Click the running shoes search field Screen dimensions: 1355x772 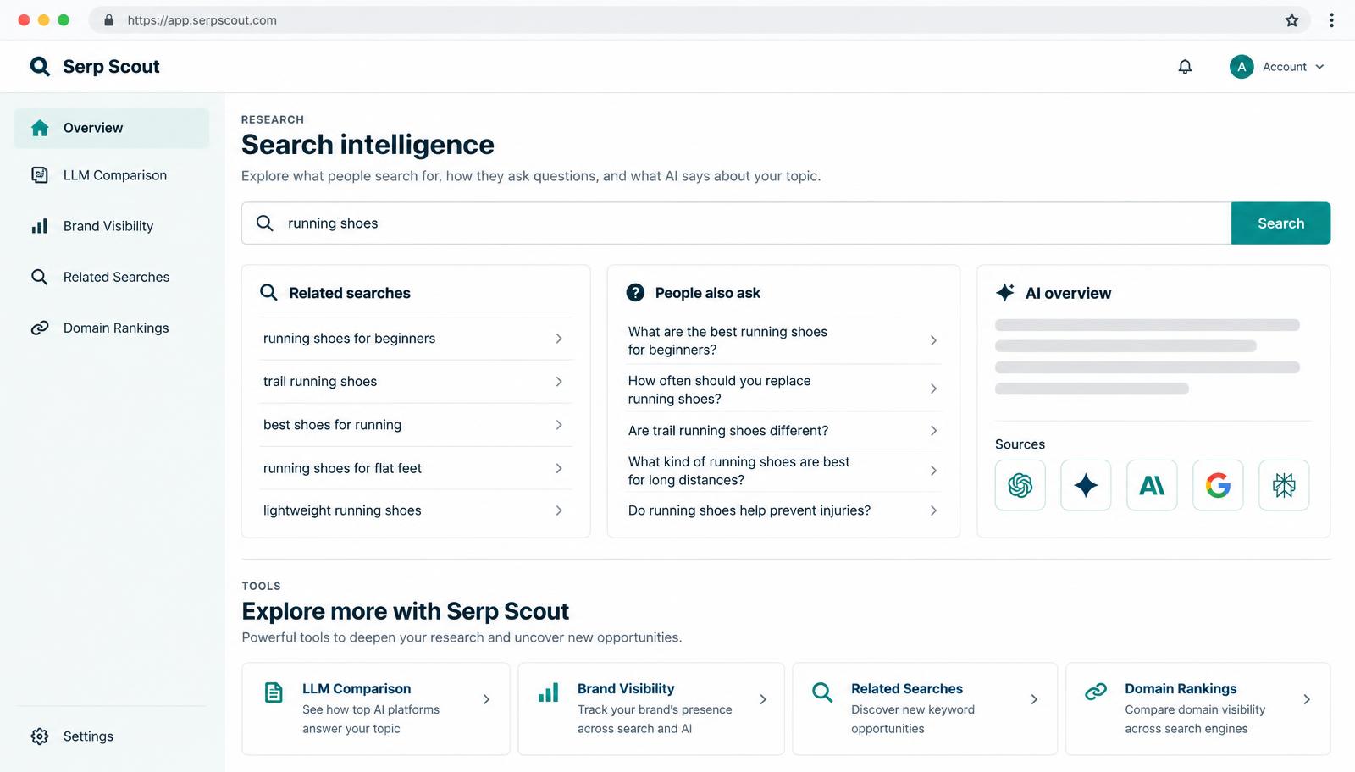[x=736, y=223]
